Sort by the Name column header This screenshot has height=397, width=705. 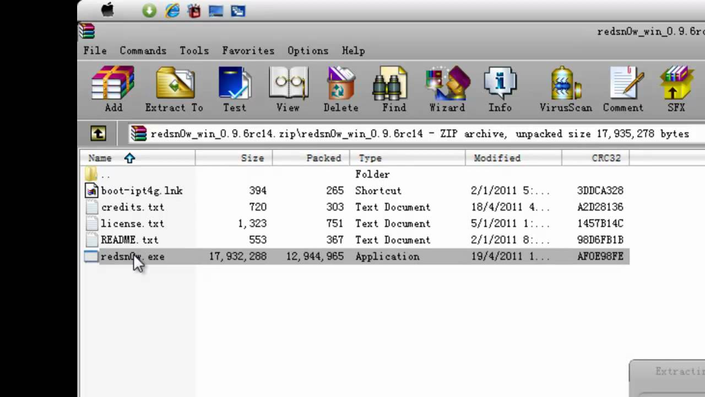pos(138,158)
